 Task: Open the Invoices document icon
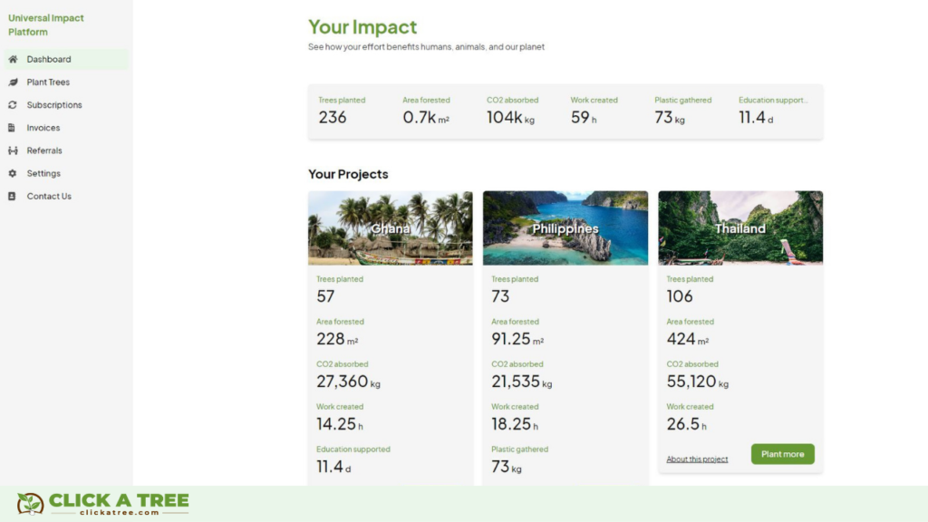(x=11, y=127)
